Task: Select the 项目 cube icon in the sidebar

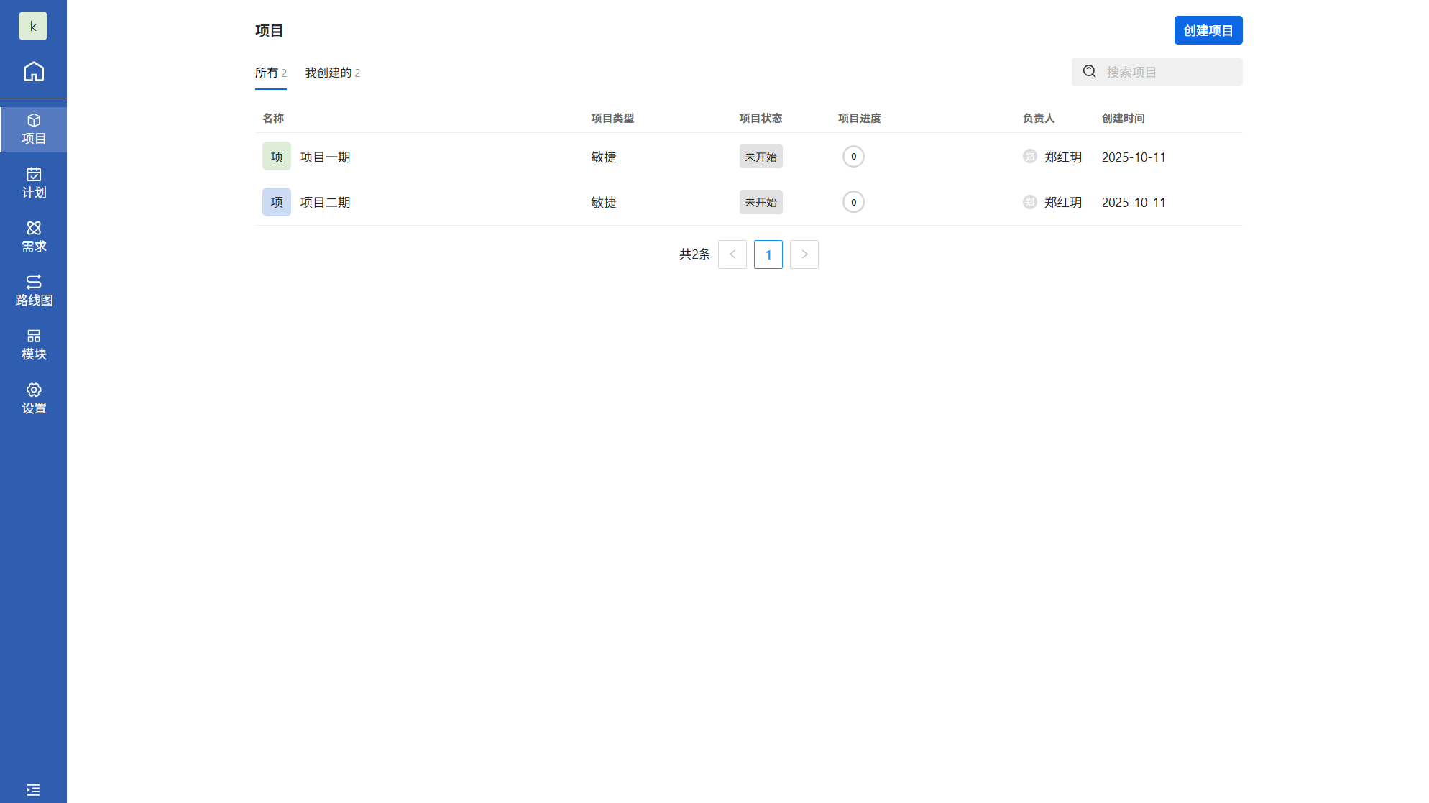Action: 33,129
